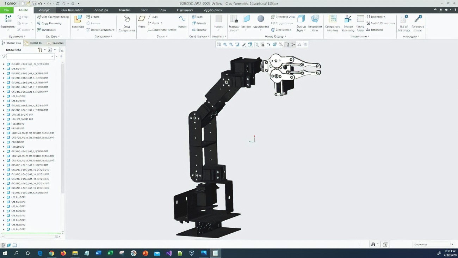Viewport: 458px width, 258px height.
Task: Open the Windows Start menu
Action: (5, 253)
